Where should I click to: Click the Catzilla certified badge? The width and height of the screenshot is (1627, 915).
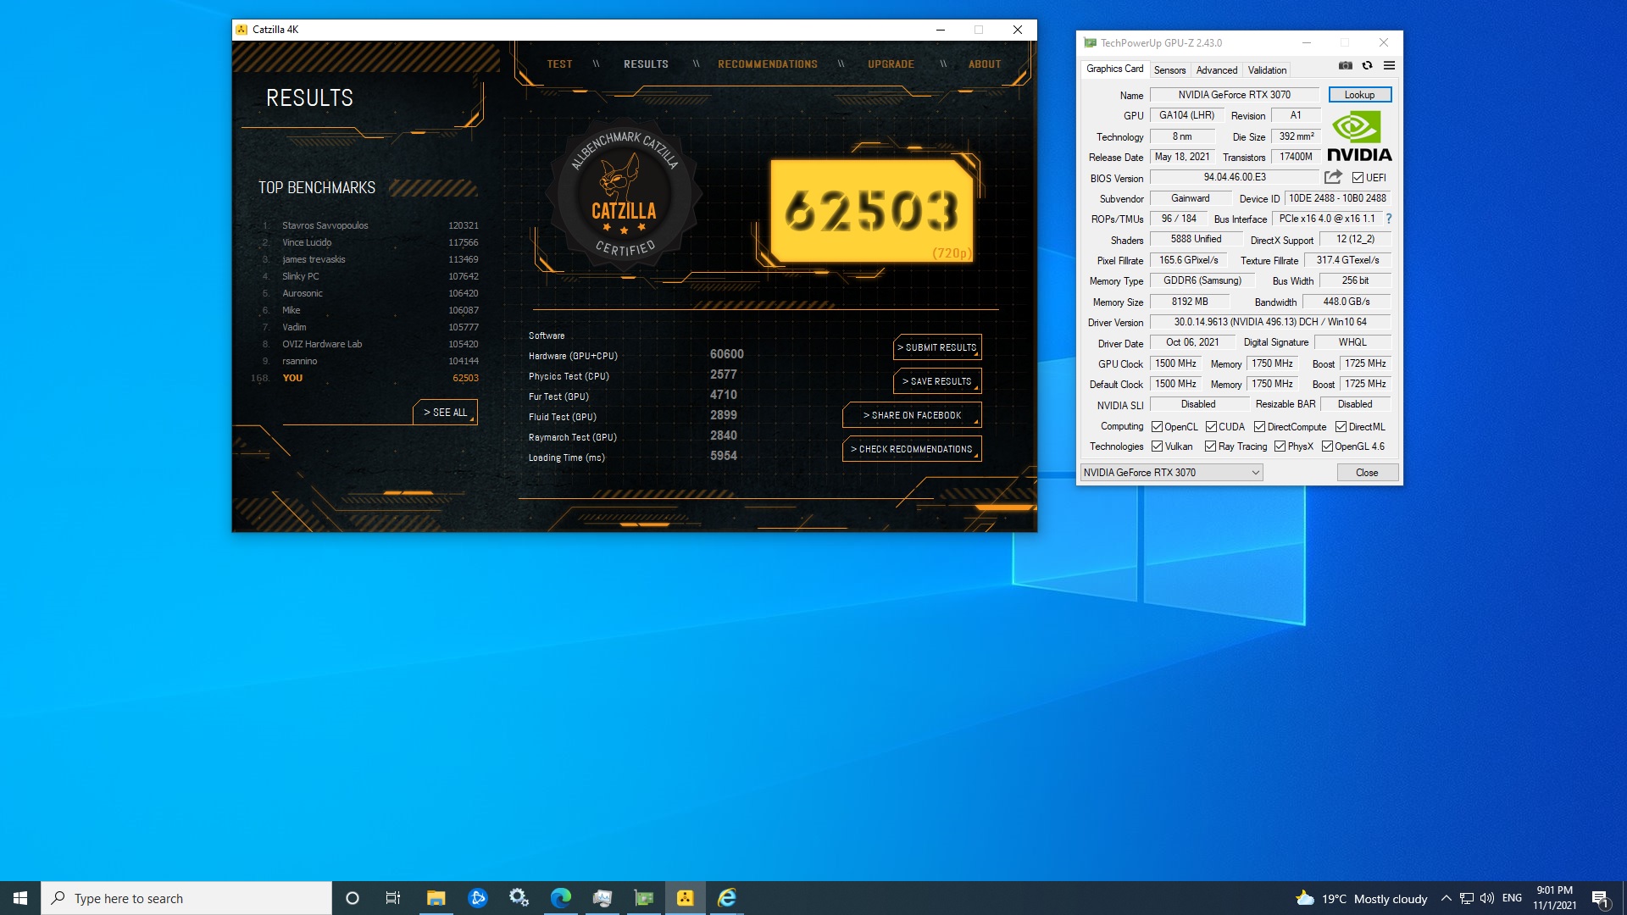(625, 195)
